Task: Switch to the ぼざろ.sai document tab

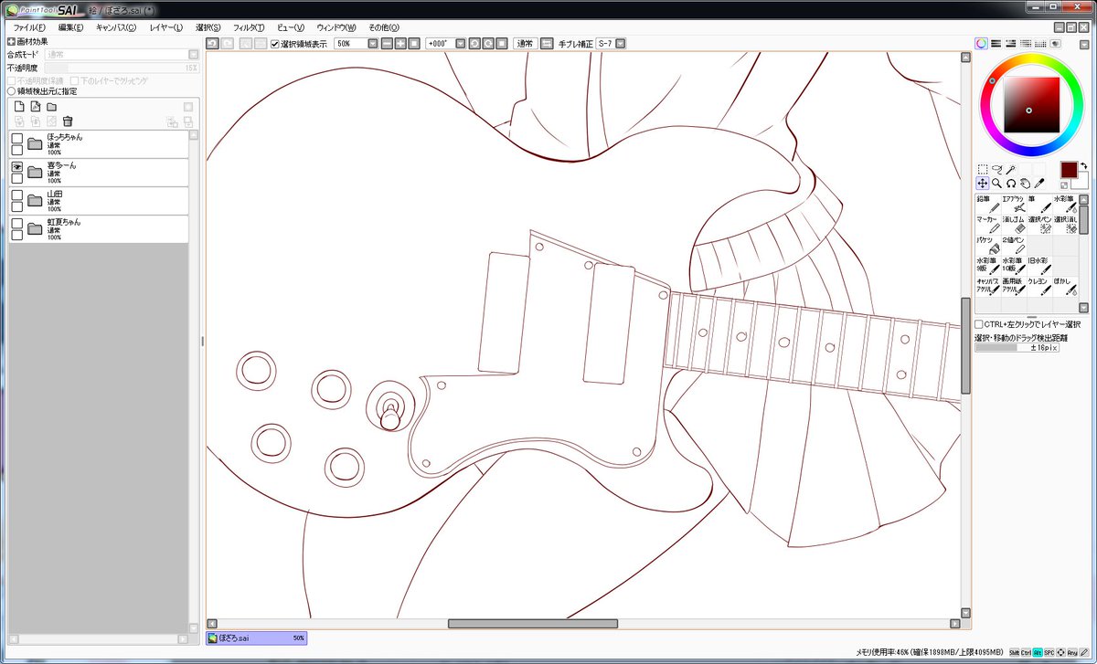Action: pos(256,638)
